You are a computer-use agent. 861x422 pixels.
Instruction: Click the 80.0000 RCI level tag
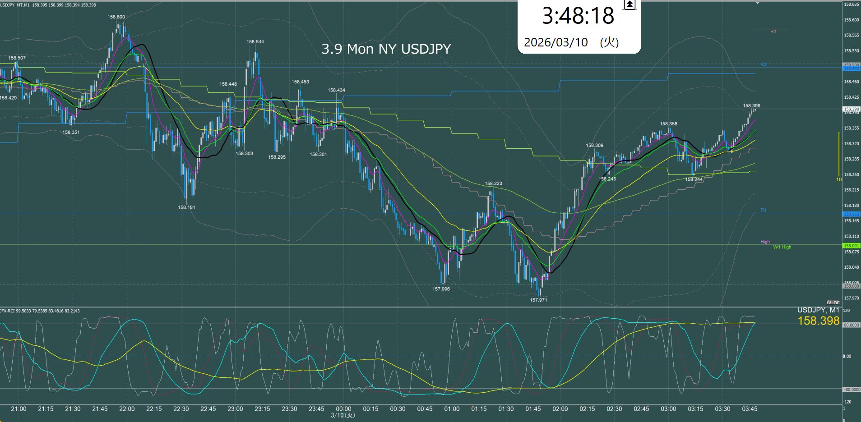coord(851,325)
